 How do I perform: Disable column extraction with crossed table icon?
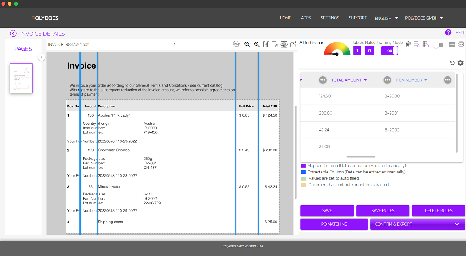[x=417, y=44]
